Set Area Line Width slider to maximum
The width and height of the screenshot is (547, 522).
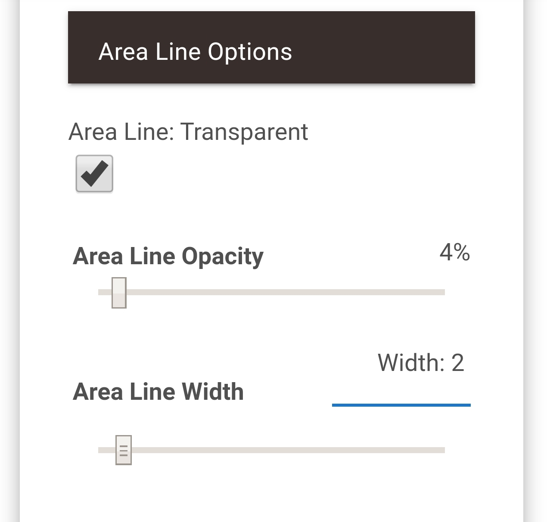coord(444,450)
